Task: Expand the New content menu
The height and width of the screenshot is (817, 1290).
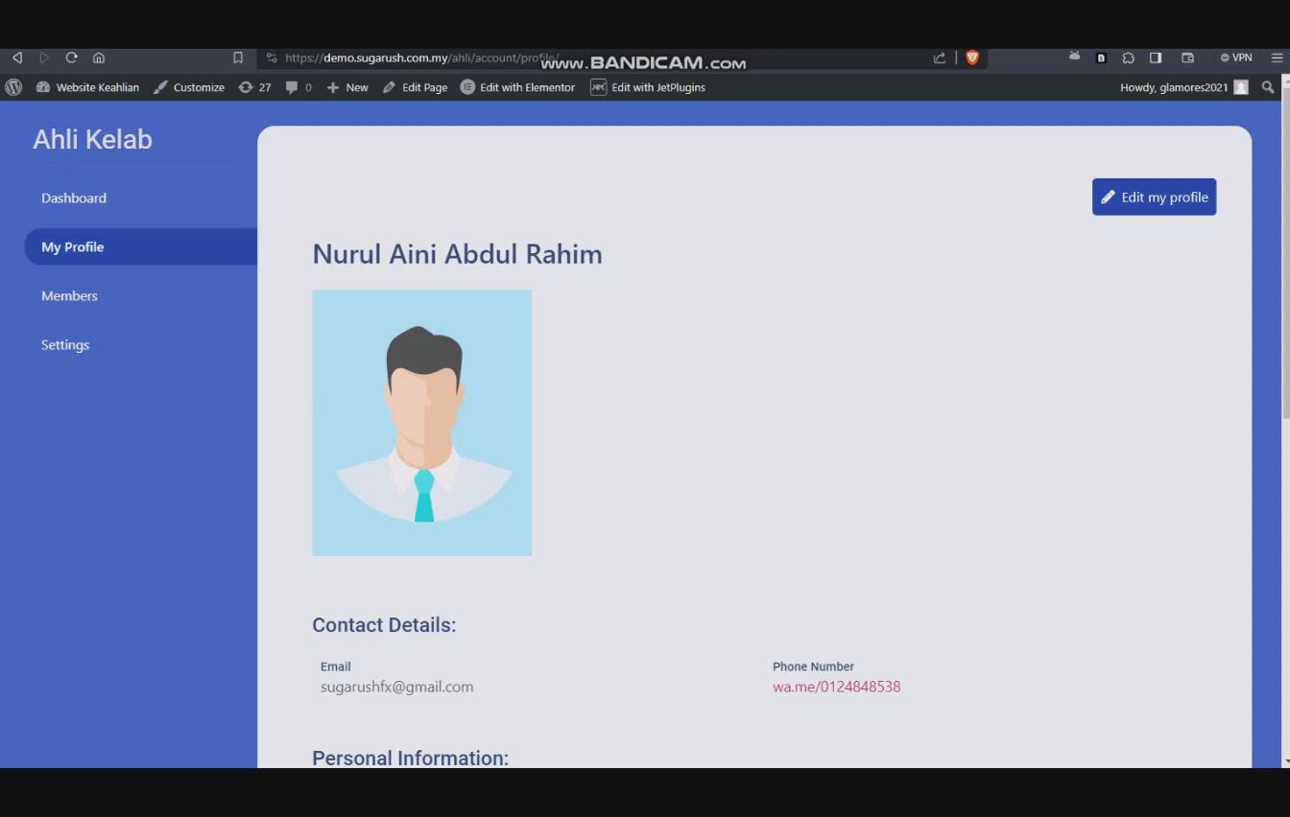Action: tap(347, 87)
